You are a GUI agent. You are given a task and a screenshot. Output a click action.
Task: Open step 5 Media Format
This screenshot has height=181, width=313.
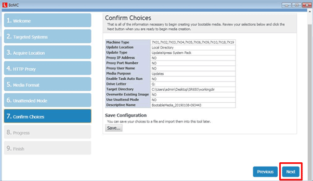(48, 84)
